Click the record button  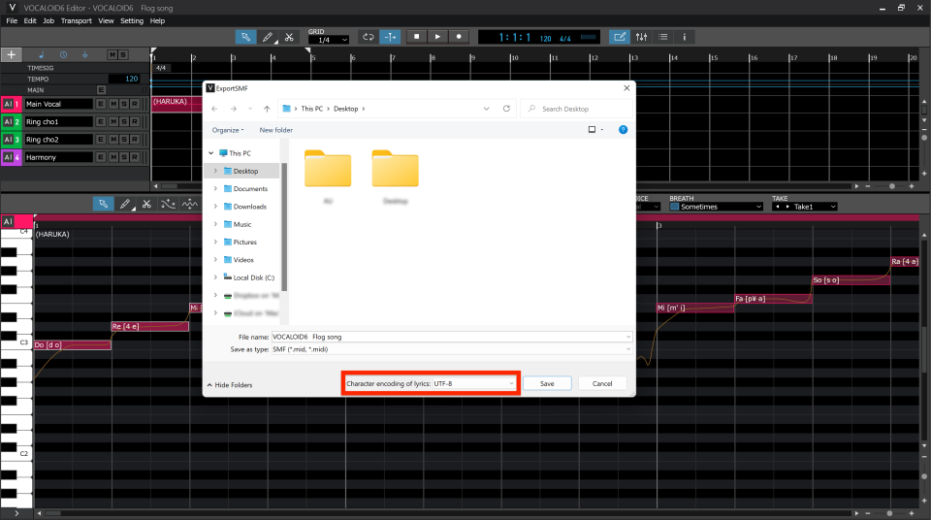click(459, 36)
